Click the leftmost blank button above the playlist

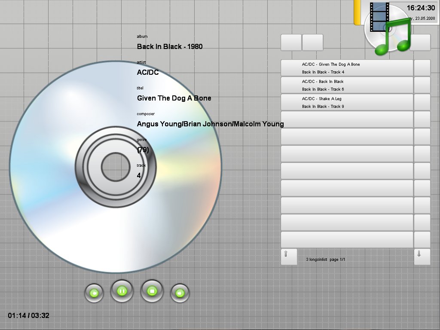coord(291,43)
